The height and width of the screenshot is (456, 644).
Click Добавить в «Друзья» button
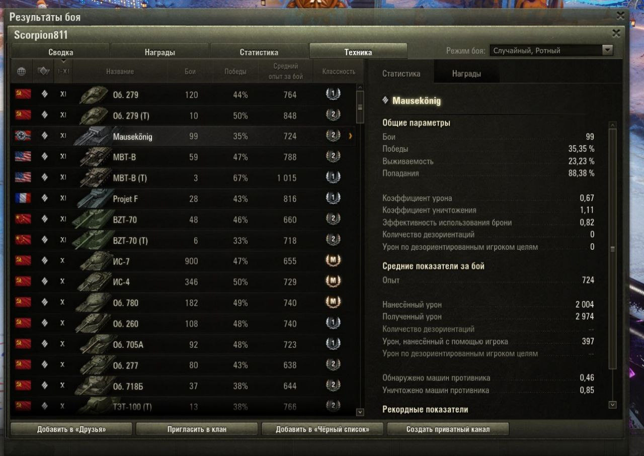pyautogui.click(x=71, y=429)
